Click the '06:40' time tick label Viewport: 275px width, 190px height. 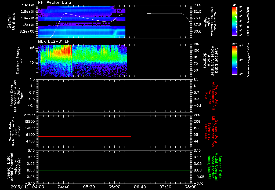(x=140, y=187)
